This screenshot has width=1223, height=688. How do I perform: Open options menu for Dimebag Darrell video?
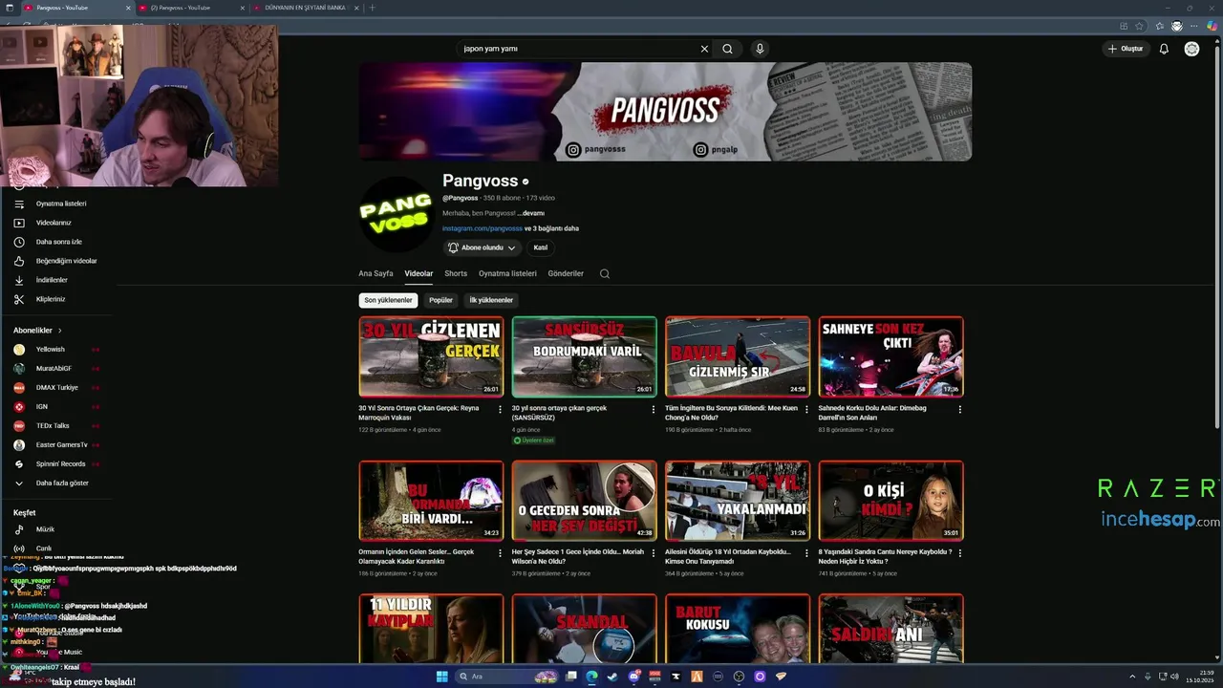(x=959, y=409)
